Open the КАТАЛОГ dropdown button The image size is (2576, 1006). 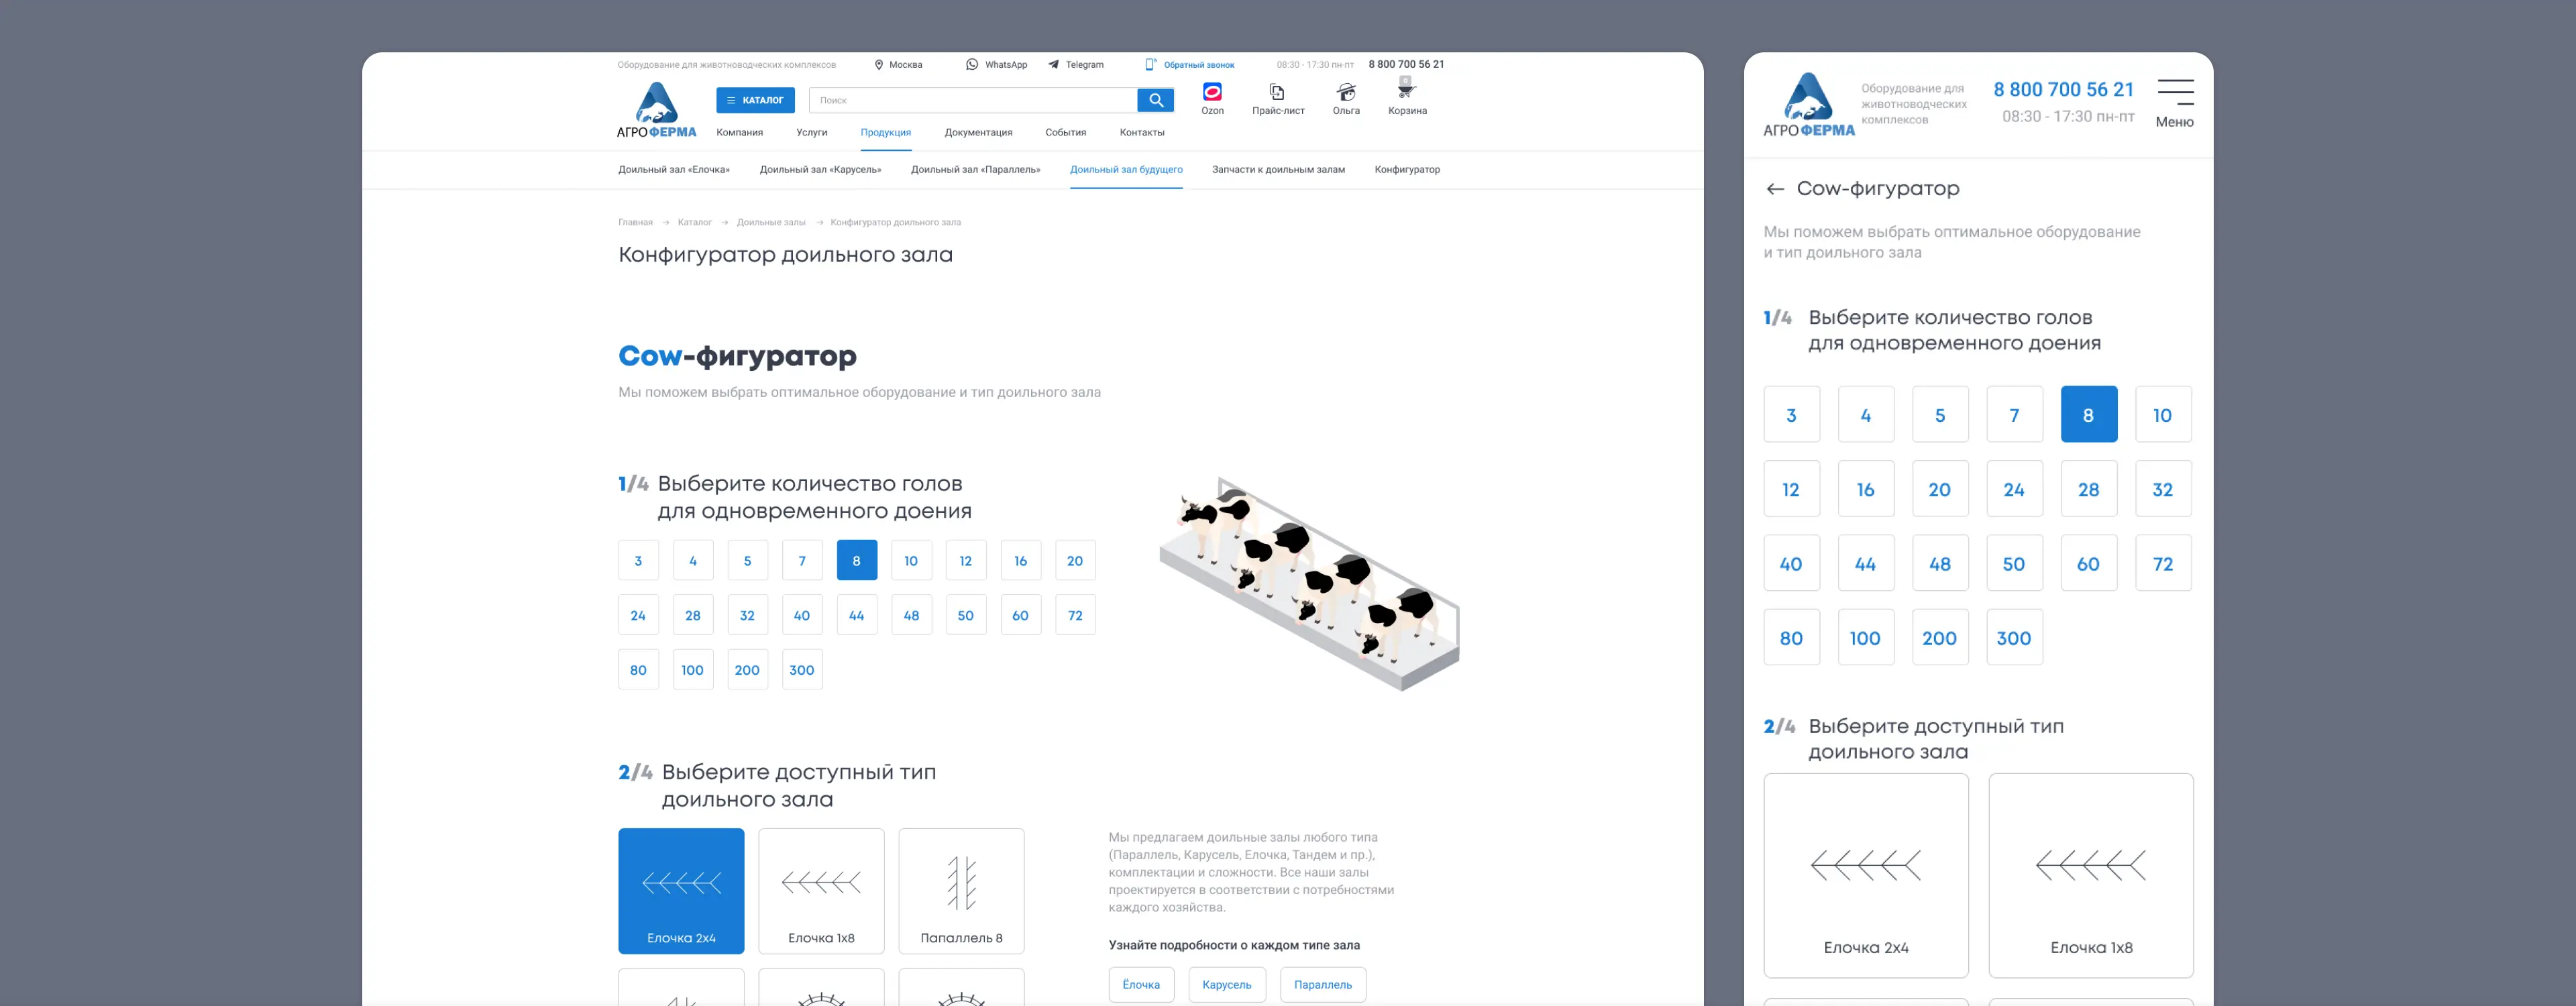[x=755, y=100]
